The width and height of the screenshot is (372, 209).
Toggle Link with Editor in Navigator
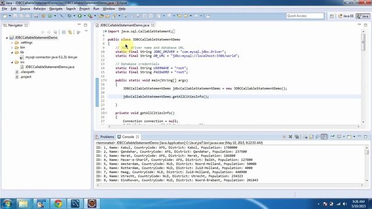pos(70,33)
